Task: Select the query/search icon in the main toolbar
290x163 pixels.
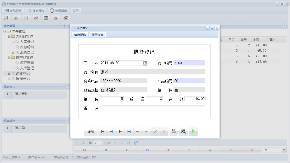Action: pos(7,18)
